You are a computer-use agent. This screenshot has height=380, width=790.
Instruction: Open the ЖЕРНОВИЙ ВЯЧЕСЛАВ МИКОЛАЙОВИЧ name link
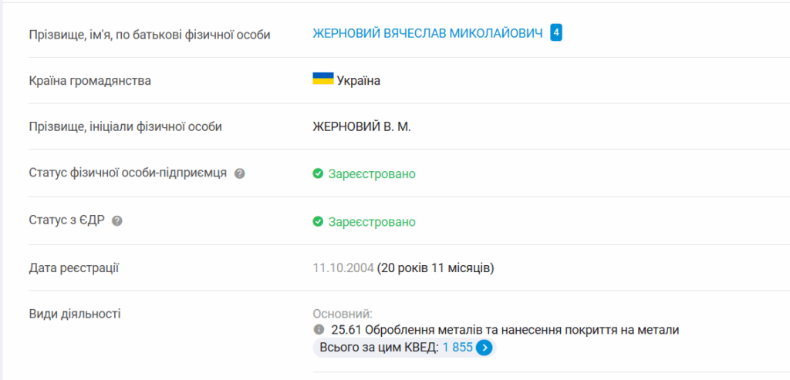pos(427,33)
